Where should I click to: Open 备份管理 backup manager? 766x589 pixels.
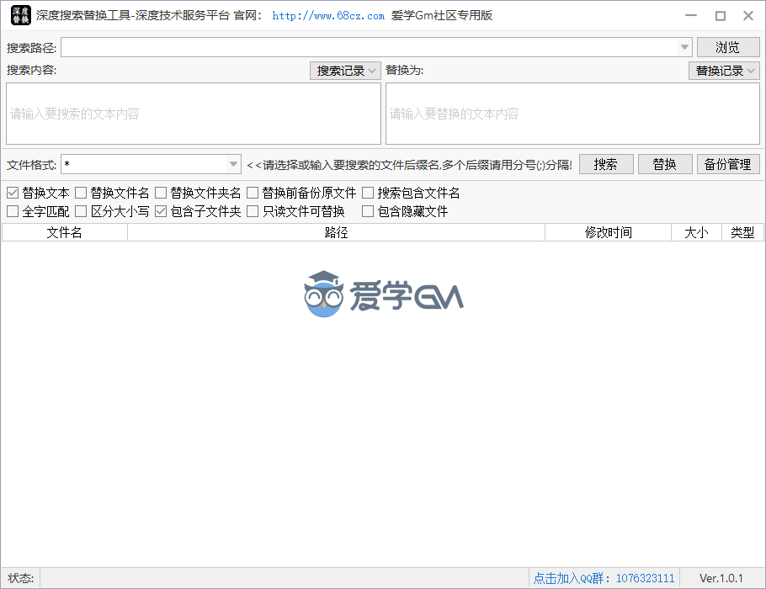727,164
